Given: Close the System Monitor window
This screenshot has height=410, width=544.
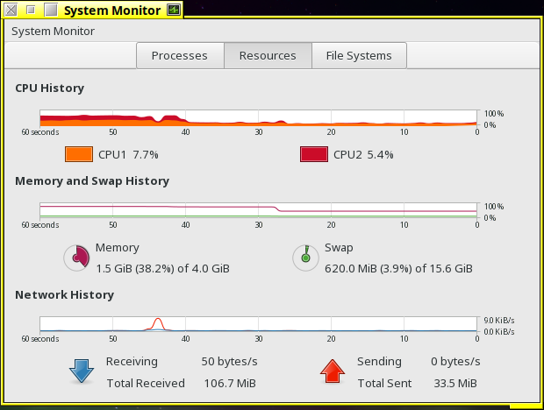Looking at the screenshot, I should pos(11,10).
